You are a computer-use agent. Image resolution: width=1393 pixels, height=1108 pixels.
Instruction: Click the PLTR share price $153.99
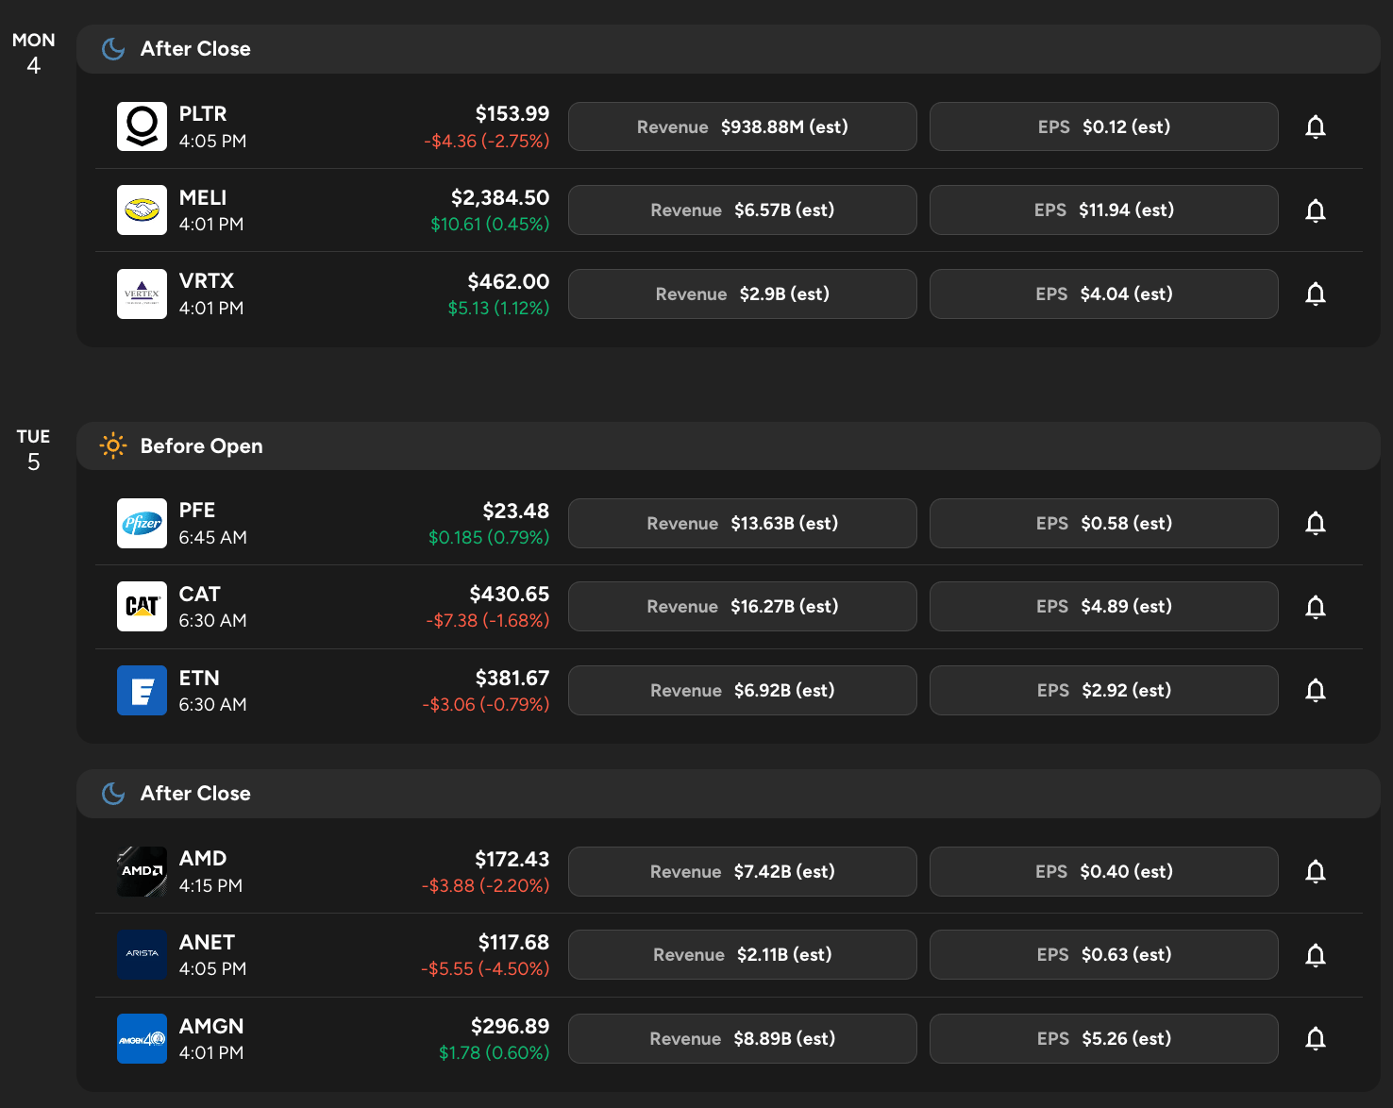(512, 114)
